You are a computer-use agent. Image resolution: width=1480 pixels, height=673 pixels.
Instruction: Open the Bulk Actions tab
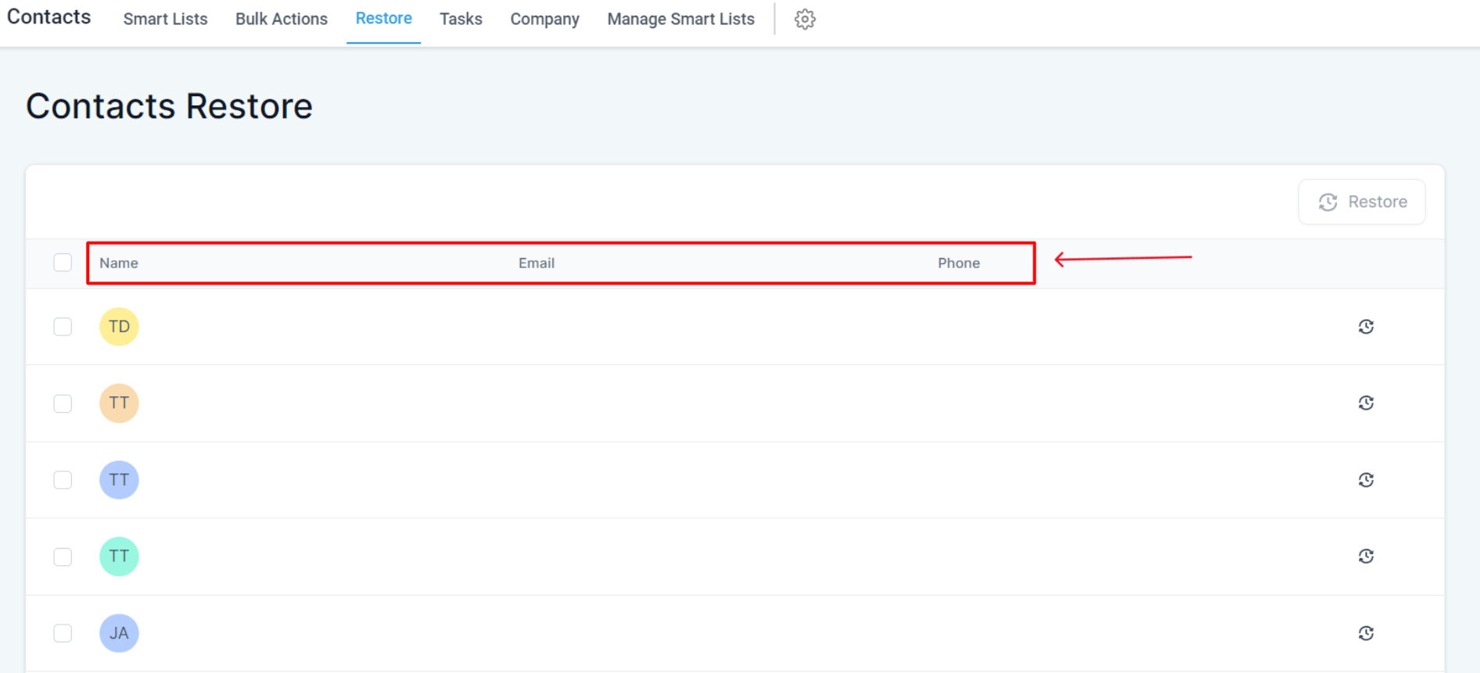tap(282, 20)
